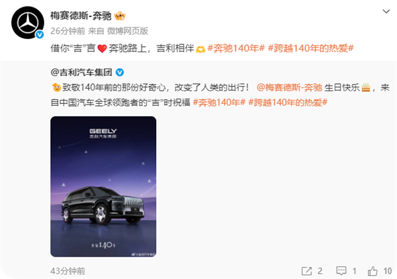Click the birthday cake emoji
Screen dimensions: 397x279
(366, 87)
